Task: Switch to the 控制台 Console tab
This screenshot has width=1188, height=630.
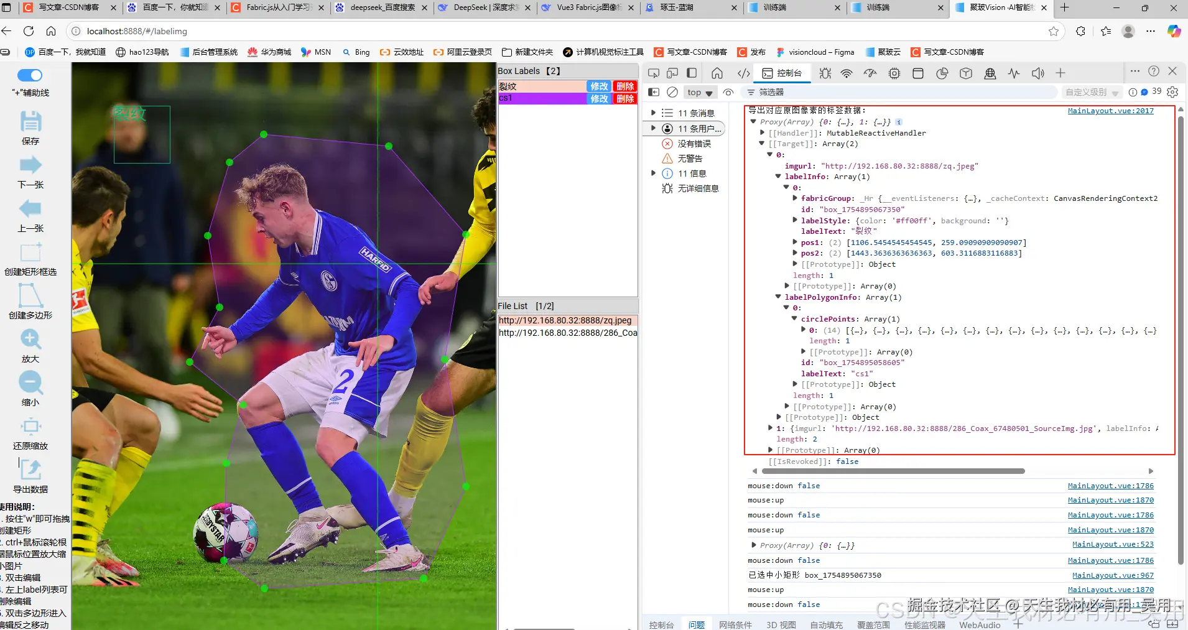Action: (782, 73)
